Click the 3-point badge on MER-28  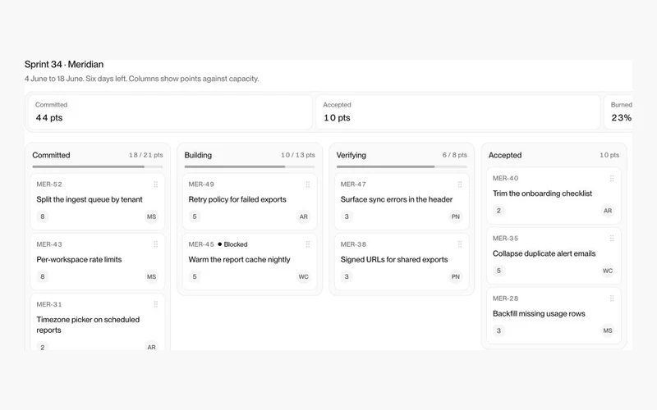tap(498, 330)
